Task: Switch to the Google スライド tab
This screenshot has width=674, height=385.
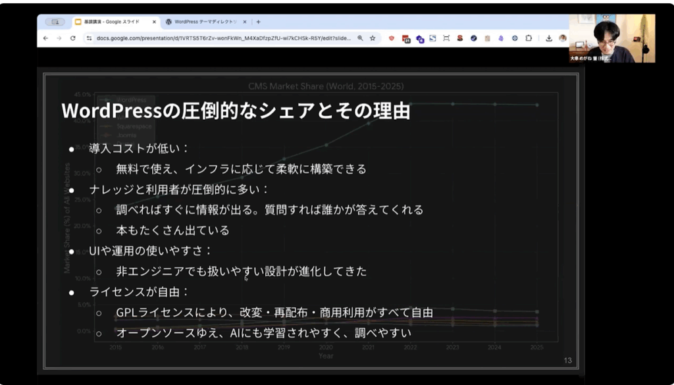Action: click(x=116, y=22)
